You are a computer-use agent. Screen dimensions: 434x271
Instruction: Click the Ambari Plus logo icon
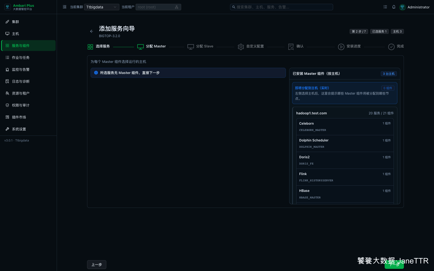tap(8, 7)
